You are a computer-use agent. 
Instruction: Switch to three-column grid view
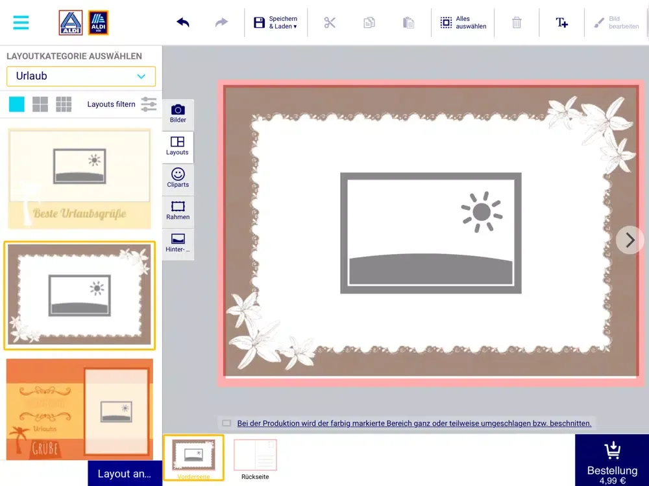pos(64,104)
